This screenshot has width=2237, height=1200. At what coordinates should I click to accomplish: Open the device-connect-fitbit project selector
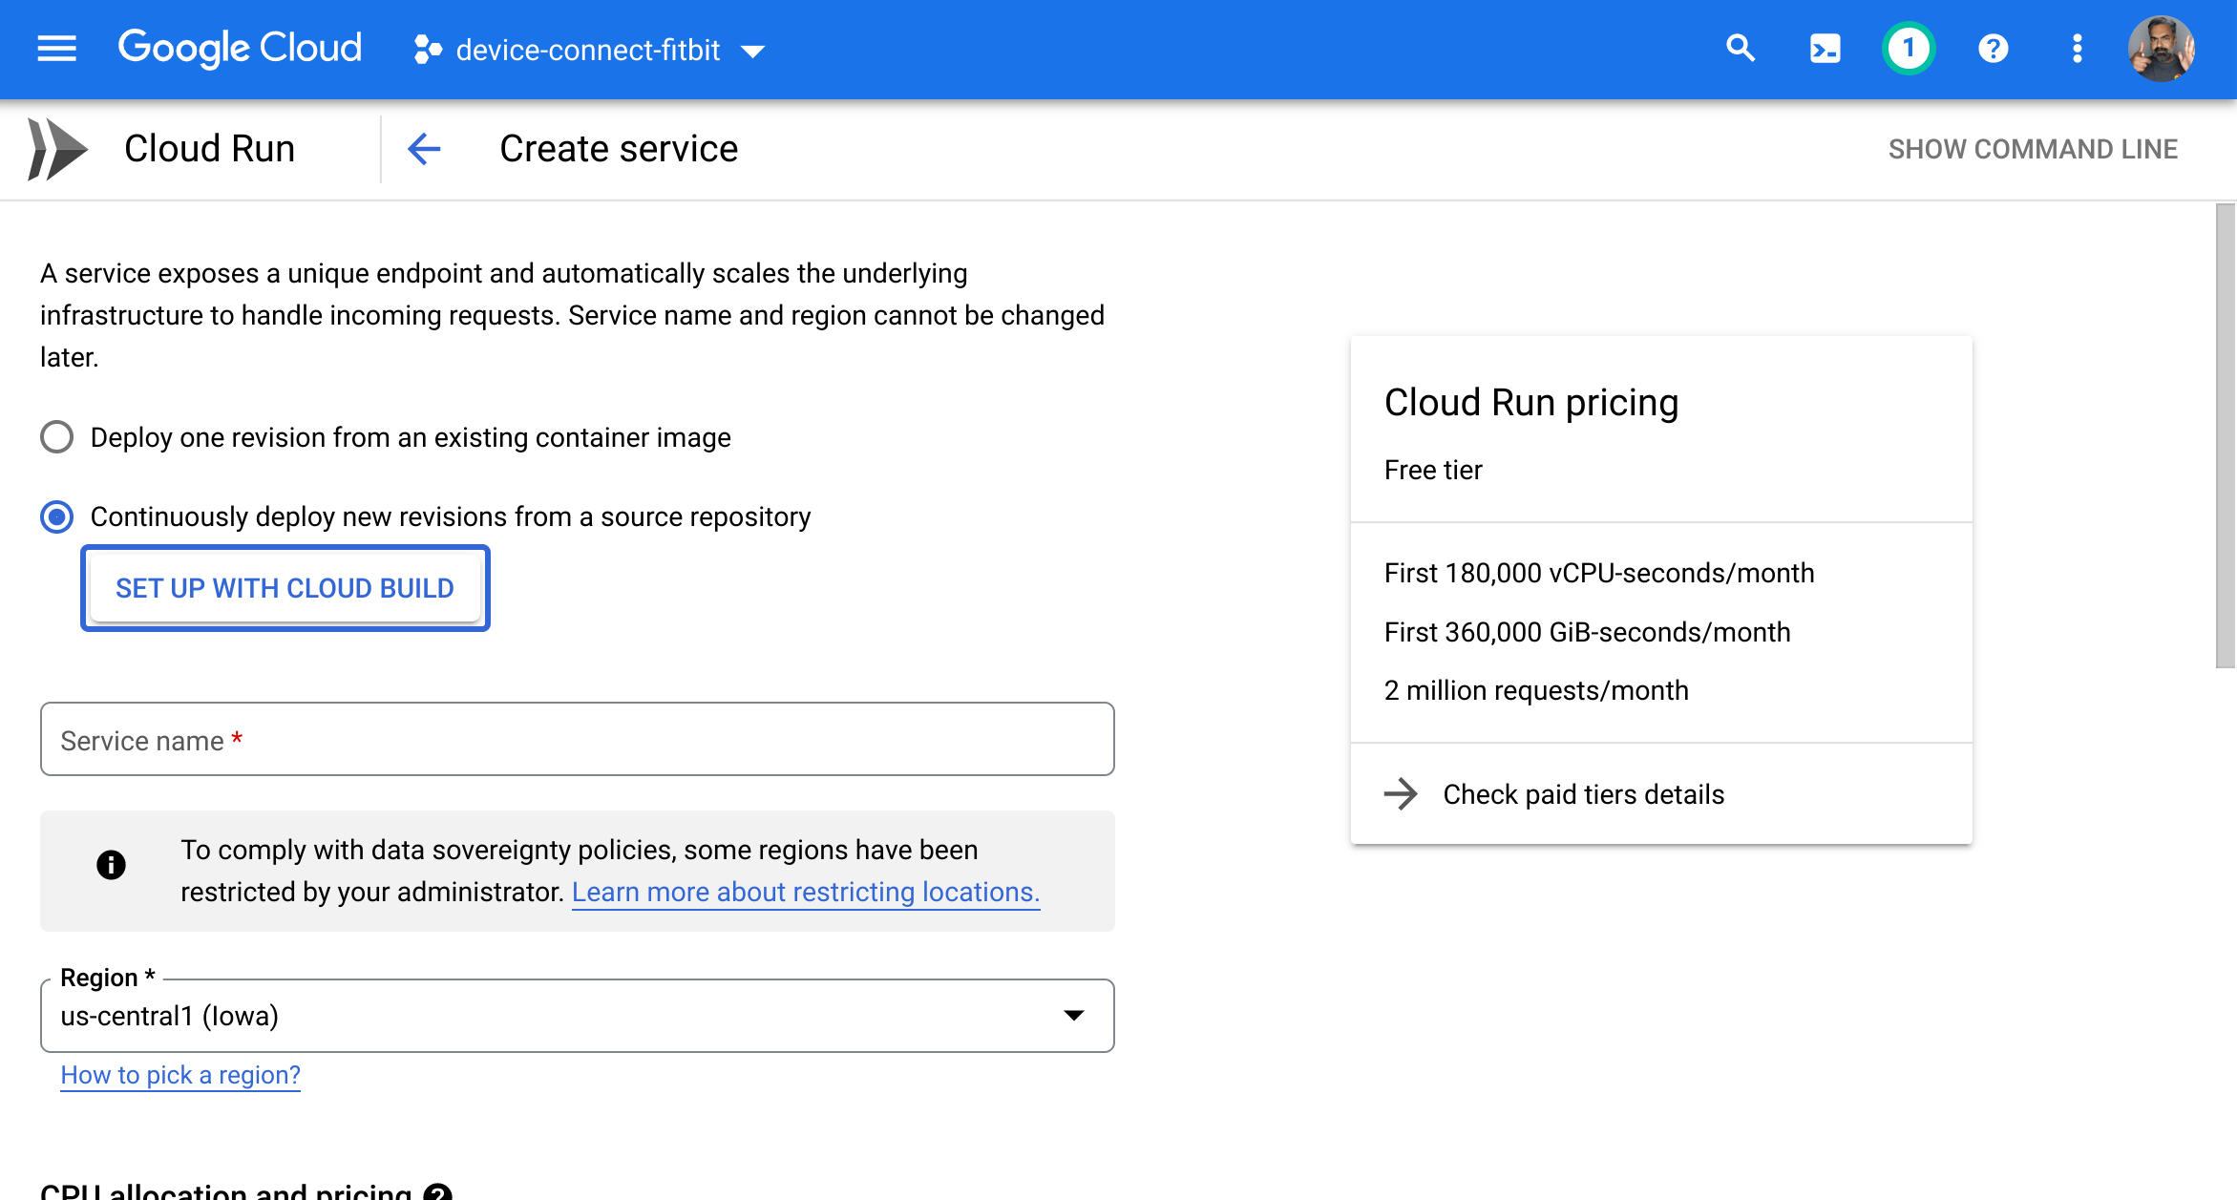588,50
